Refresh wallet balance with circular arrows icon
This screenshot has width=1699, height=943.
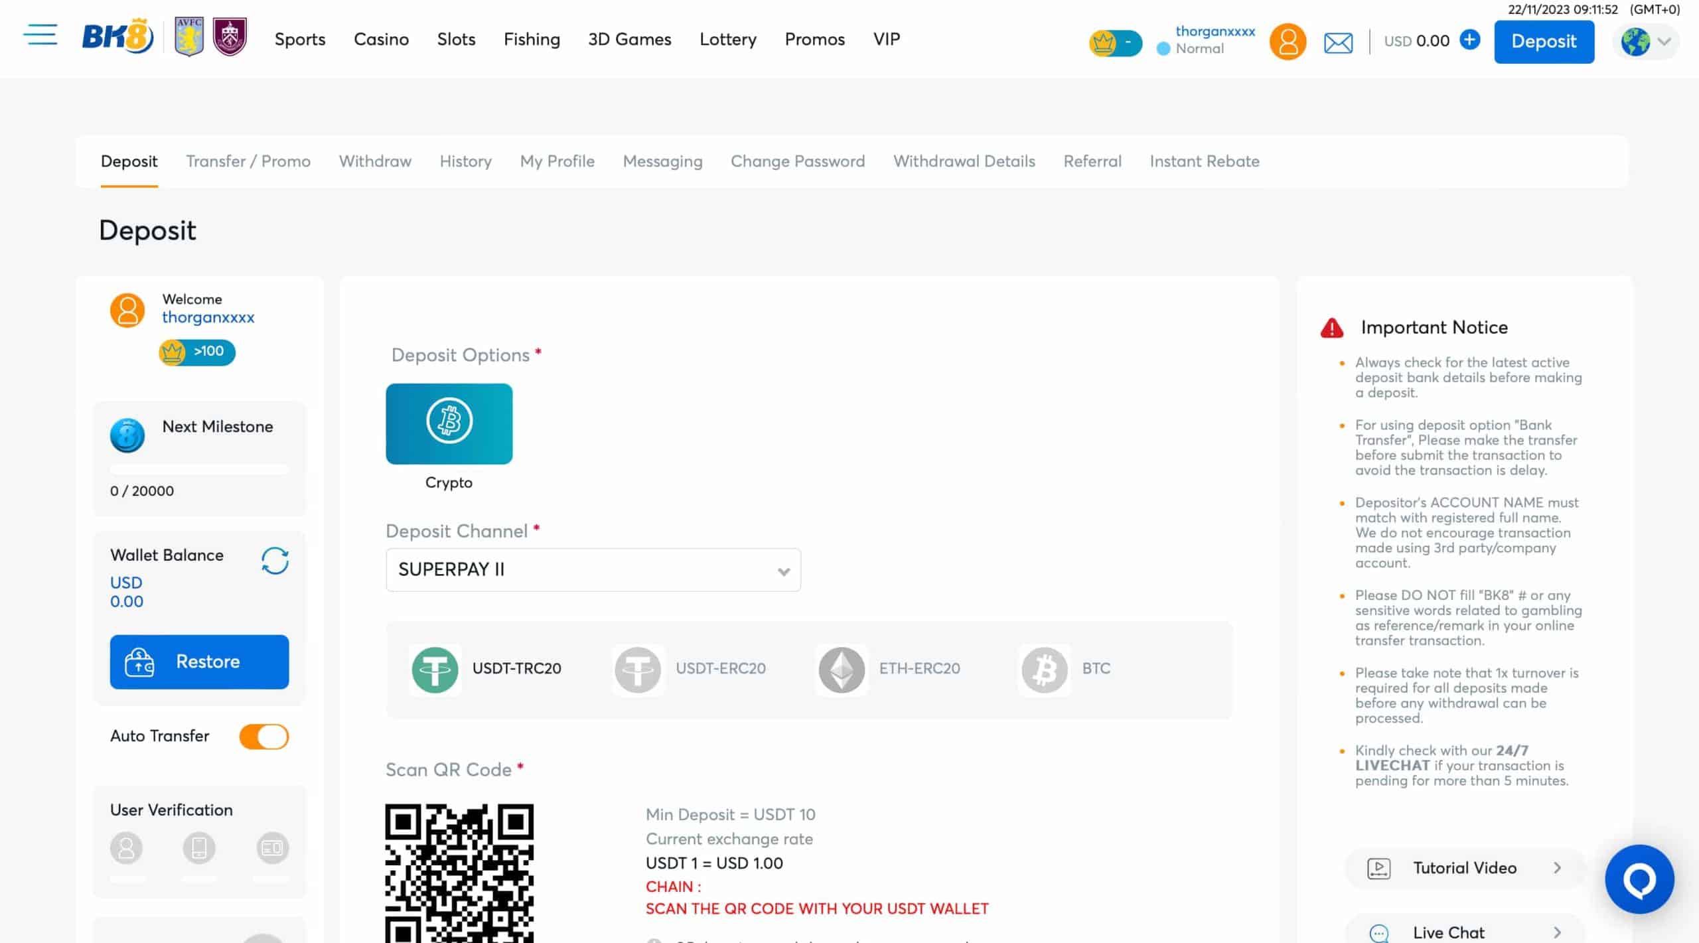pos(275,561)
